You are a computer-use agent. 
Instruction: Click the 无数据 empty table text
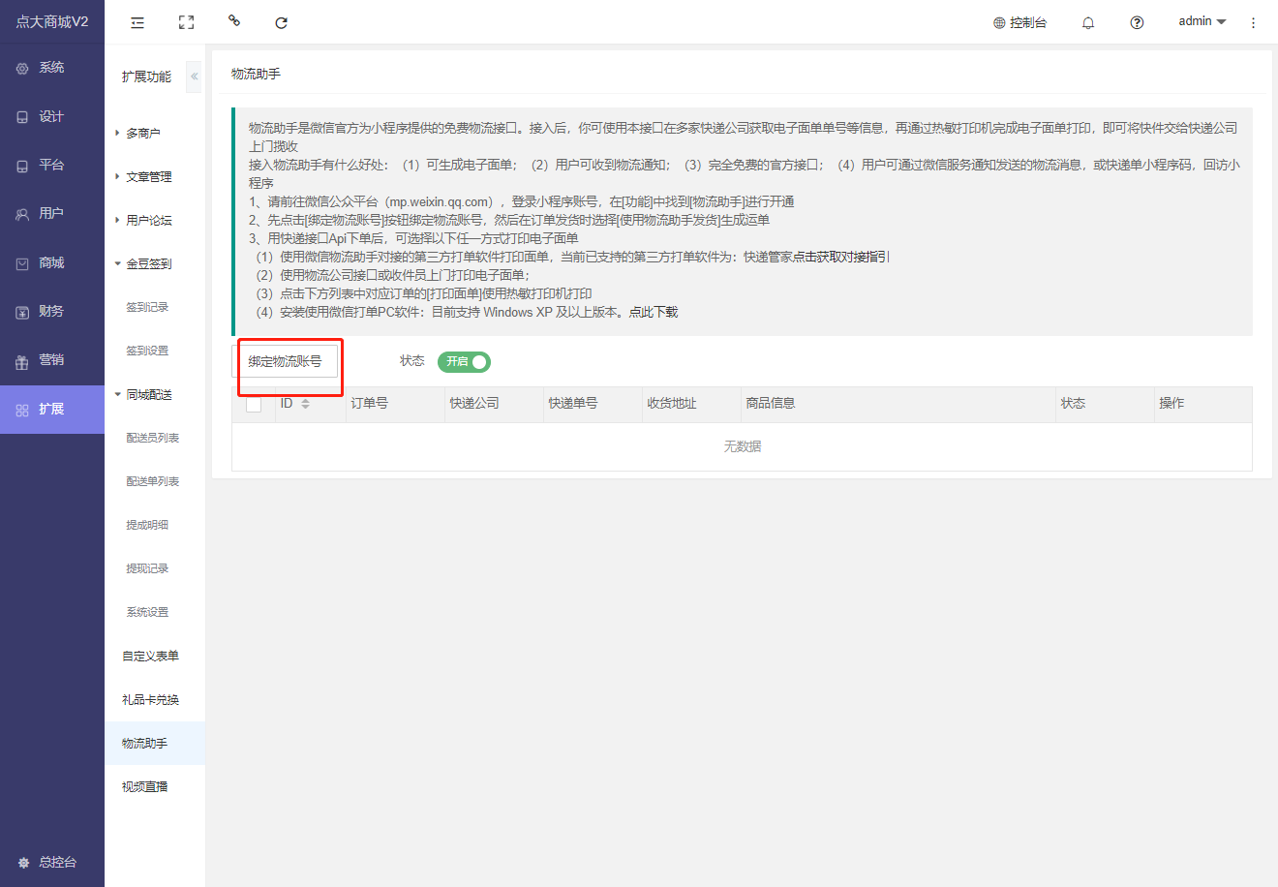[x=743, y=446]
